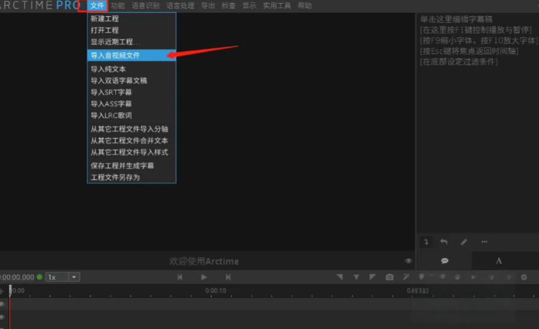Open the 显示 menu
The width and height of the screenshot is (539, 329).
click(249, 5)
